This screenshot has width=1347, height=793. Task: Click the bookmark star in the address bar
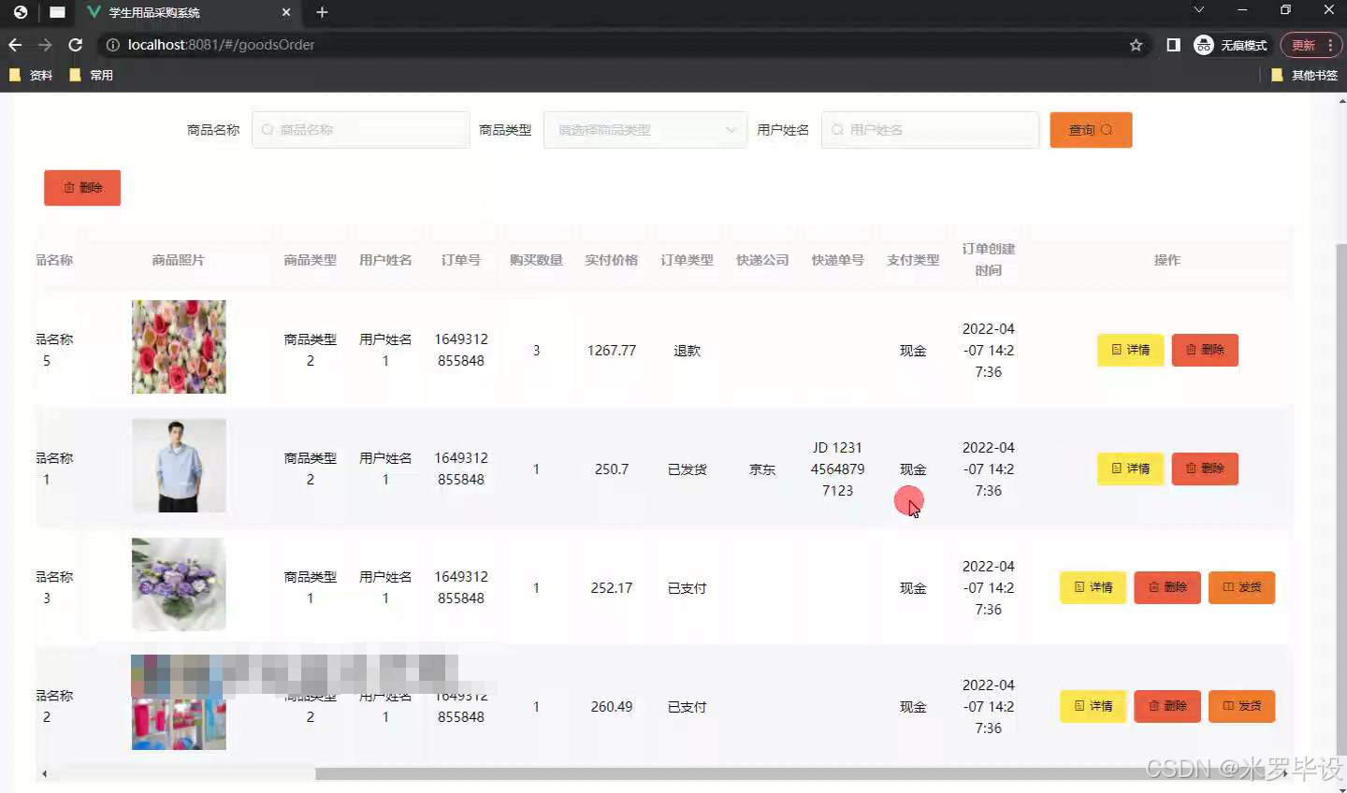coord(1135,44)
